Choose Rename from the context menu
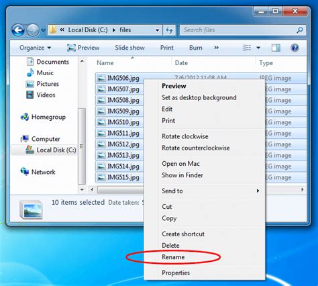This screenshot has width=318, height=286. [x=173, y=257]
